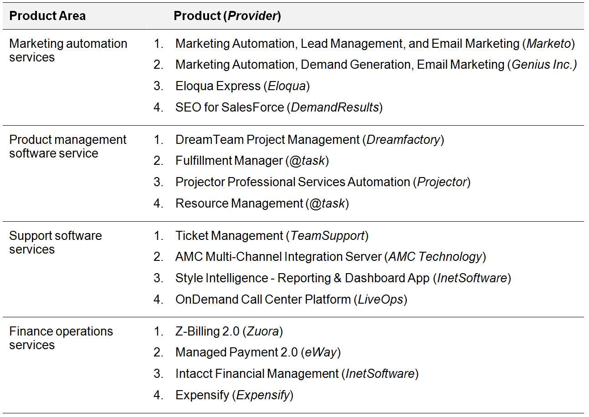Click the Marketo marketing automation entry

[x=375, y=44]
